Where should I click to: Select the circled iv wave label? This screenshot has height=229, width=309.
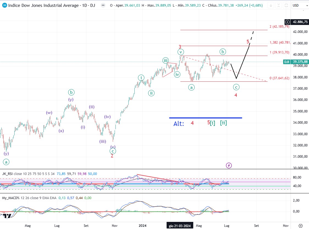pyautogui.click(x=177, y=75)
